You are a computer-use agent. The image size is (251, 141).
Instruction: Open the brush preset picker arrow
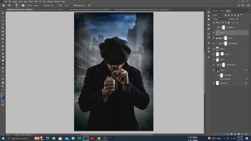(19, 5)
